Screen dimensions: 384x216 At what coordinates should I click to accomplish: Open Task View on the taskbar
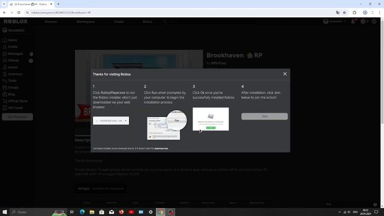tap(72, 212)
